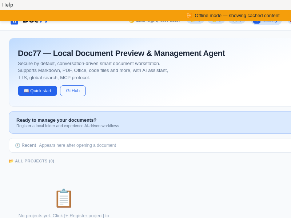Click the clock icon beside Recent
This screenshot has width=291, height=218.
17,145
